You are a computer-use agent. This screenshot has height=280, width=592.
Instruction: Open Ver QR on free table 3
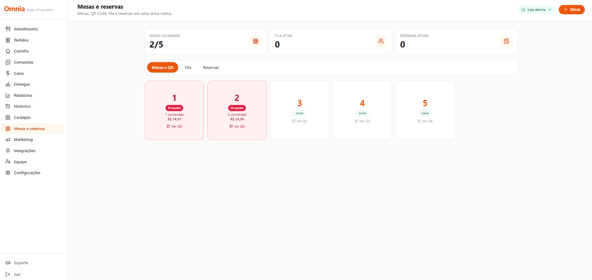(x=300, y=121)
